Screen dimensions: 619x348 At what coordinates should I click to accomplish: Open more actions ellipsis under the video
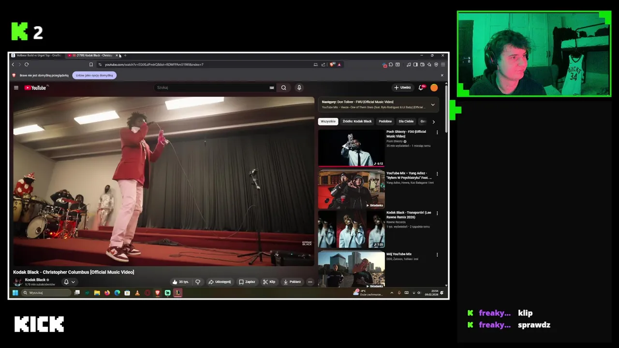point(310,282)
